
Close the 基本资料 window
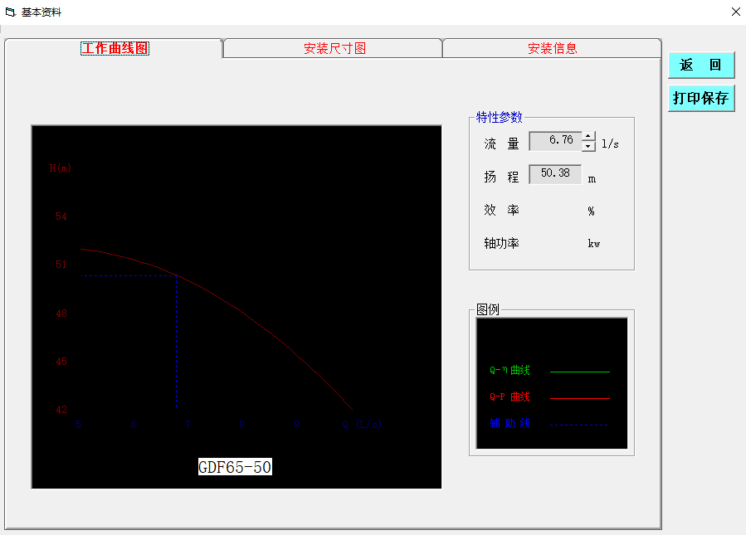pyautogui.click(x=735, y=12)
